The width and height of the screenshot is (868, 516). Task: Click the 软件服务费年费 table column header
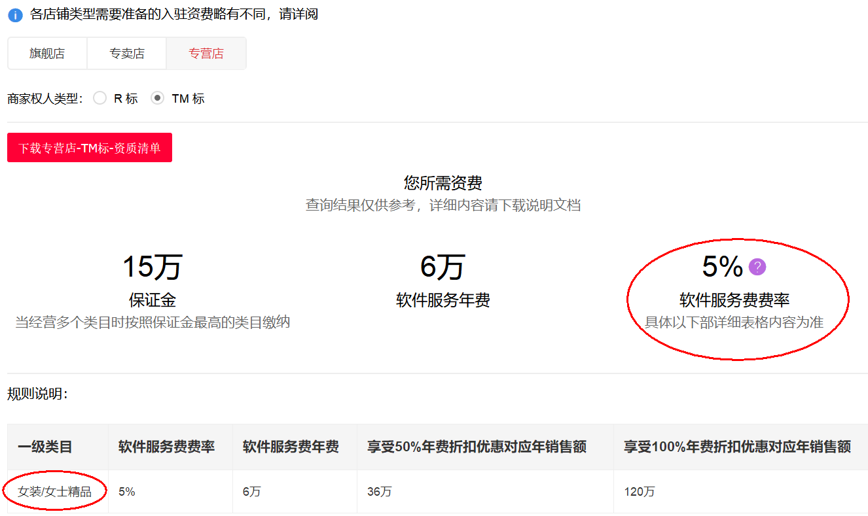(x=291, y=447)
